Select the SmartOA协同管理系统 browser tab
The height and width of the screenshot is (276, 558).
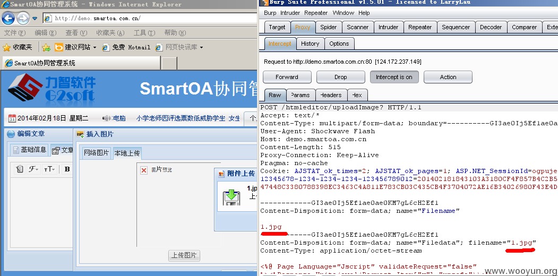pyautogui.click(x=81, y=63)
